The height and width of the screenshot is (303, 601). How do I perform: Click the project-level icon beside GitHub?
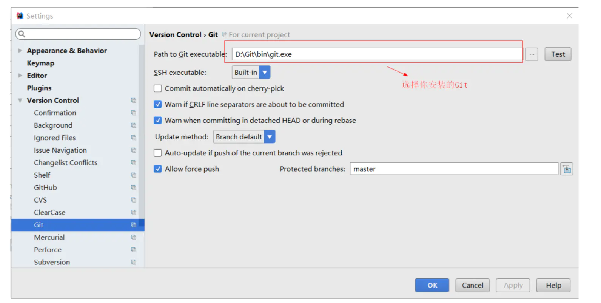133,187
